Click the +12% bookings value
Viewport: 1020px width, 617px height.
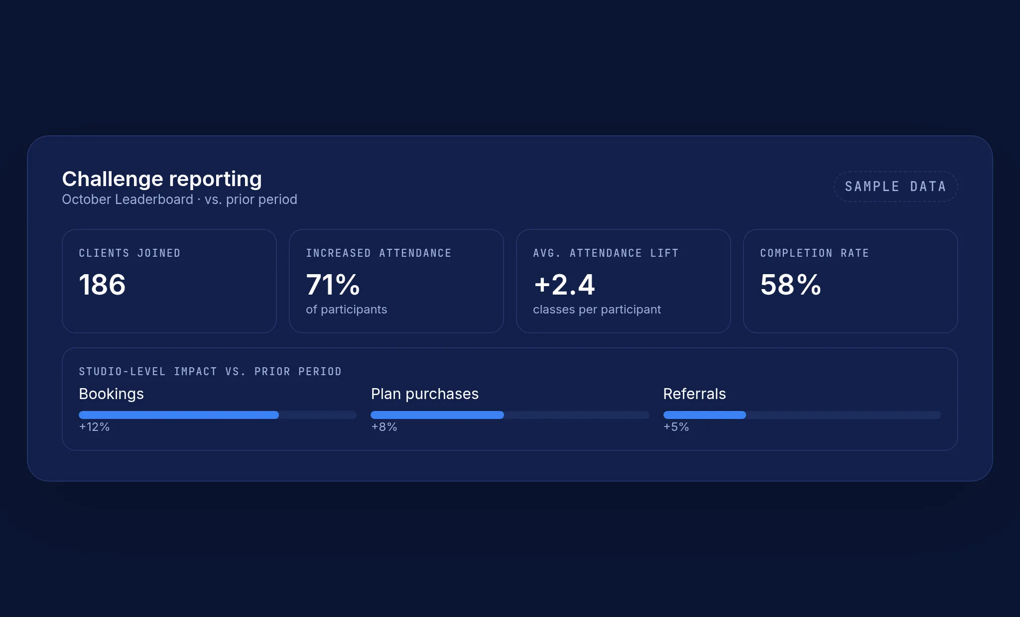94,427
